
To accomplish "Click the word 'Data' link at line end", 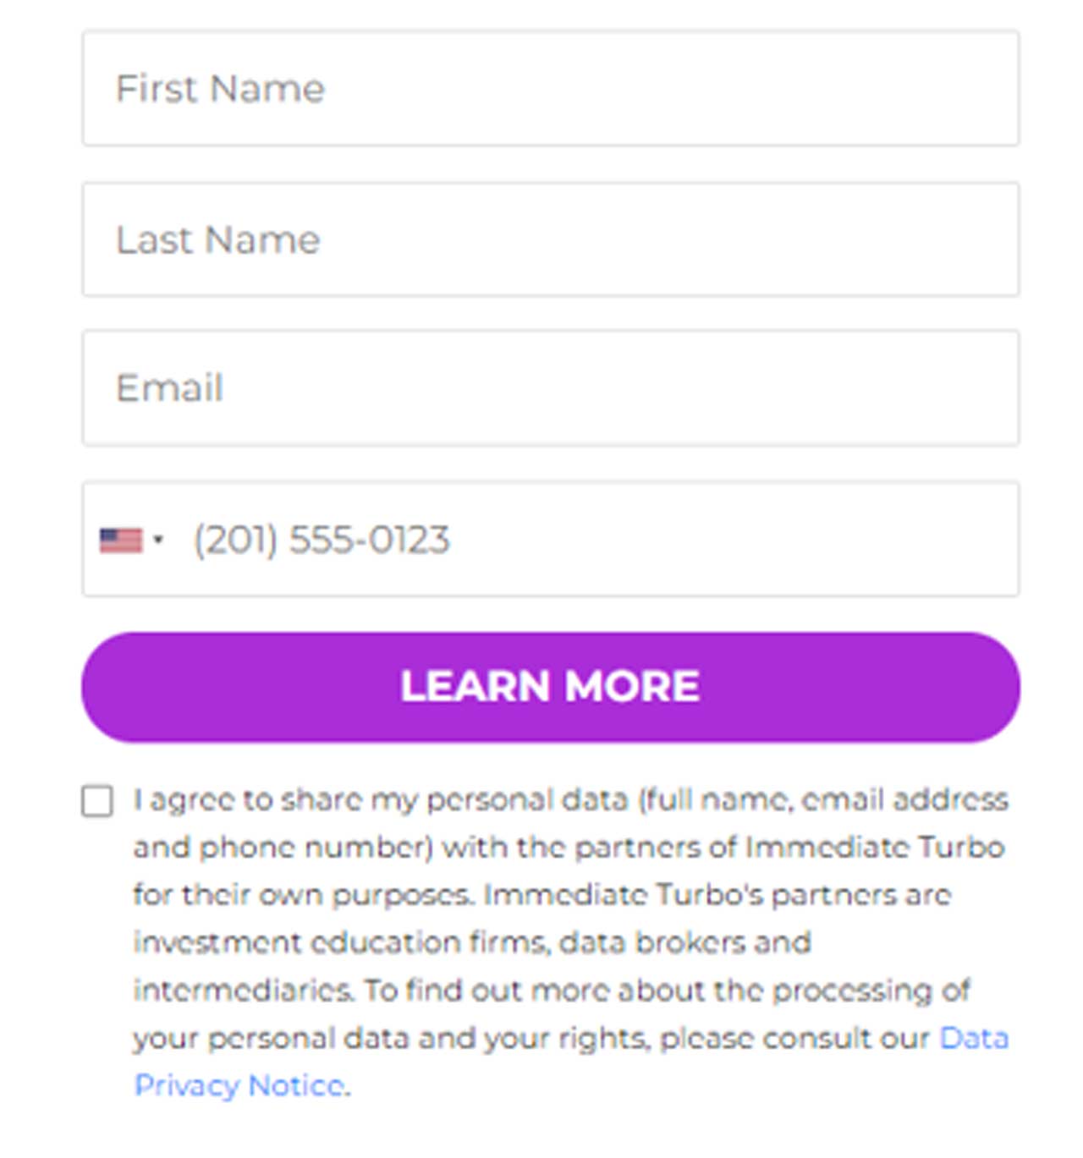I will [x=974, y=1038].
